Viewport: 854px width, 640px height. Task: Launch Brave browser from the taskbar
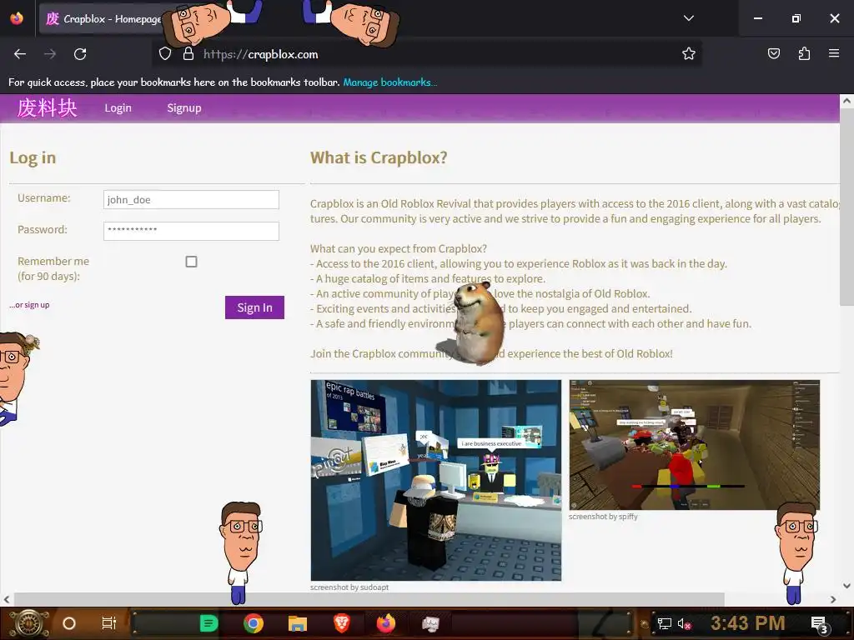tap(341, 623)
